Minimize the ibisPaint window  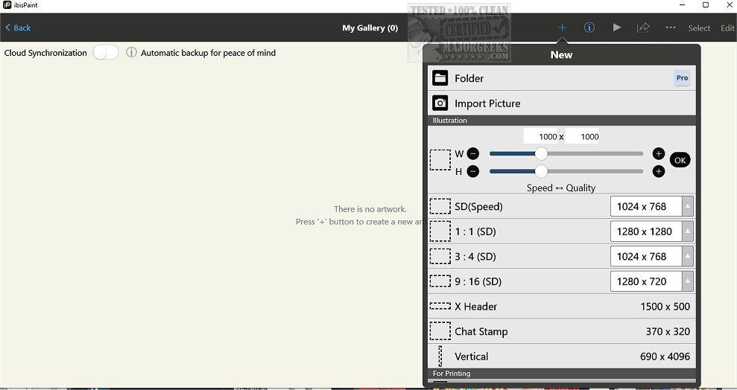683,5
